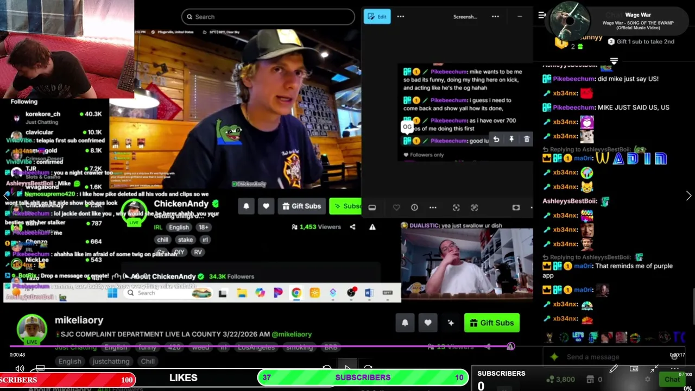Viewport: 695px width, 391px height.
Task: Open the Windows Start button on the taskbar
Action: [x=112, y=293]
